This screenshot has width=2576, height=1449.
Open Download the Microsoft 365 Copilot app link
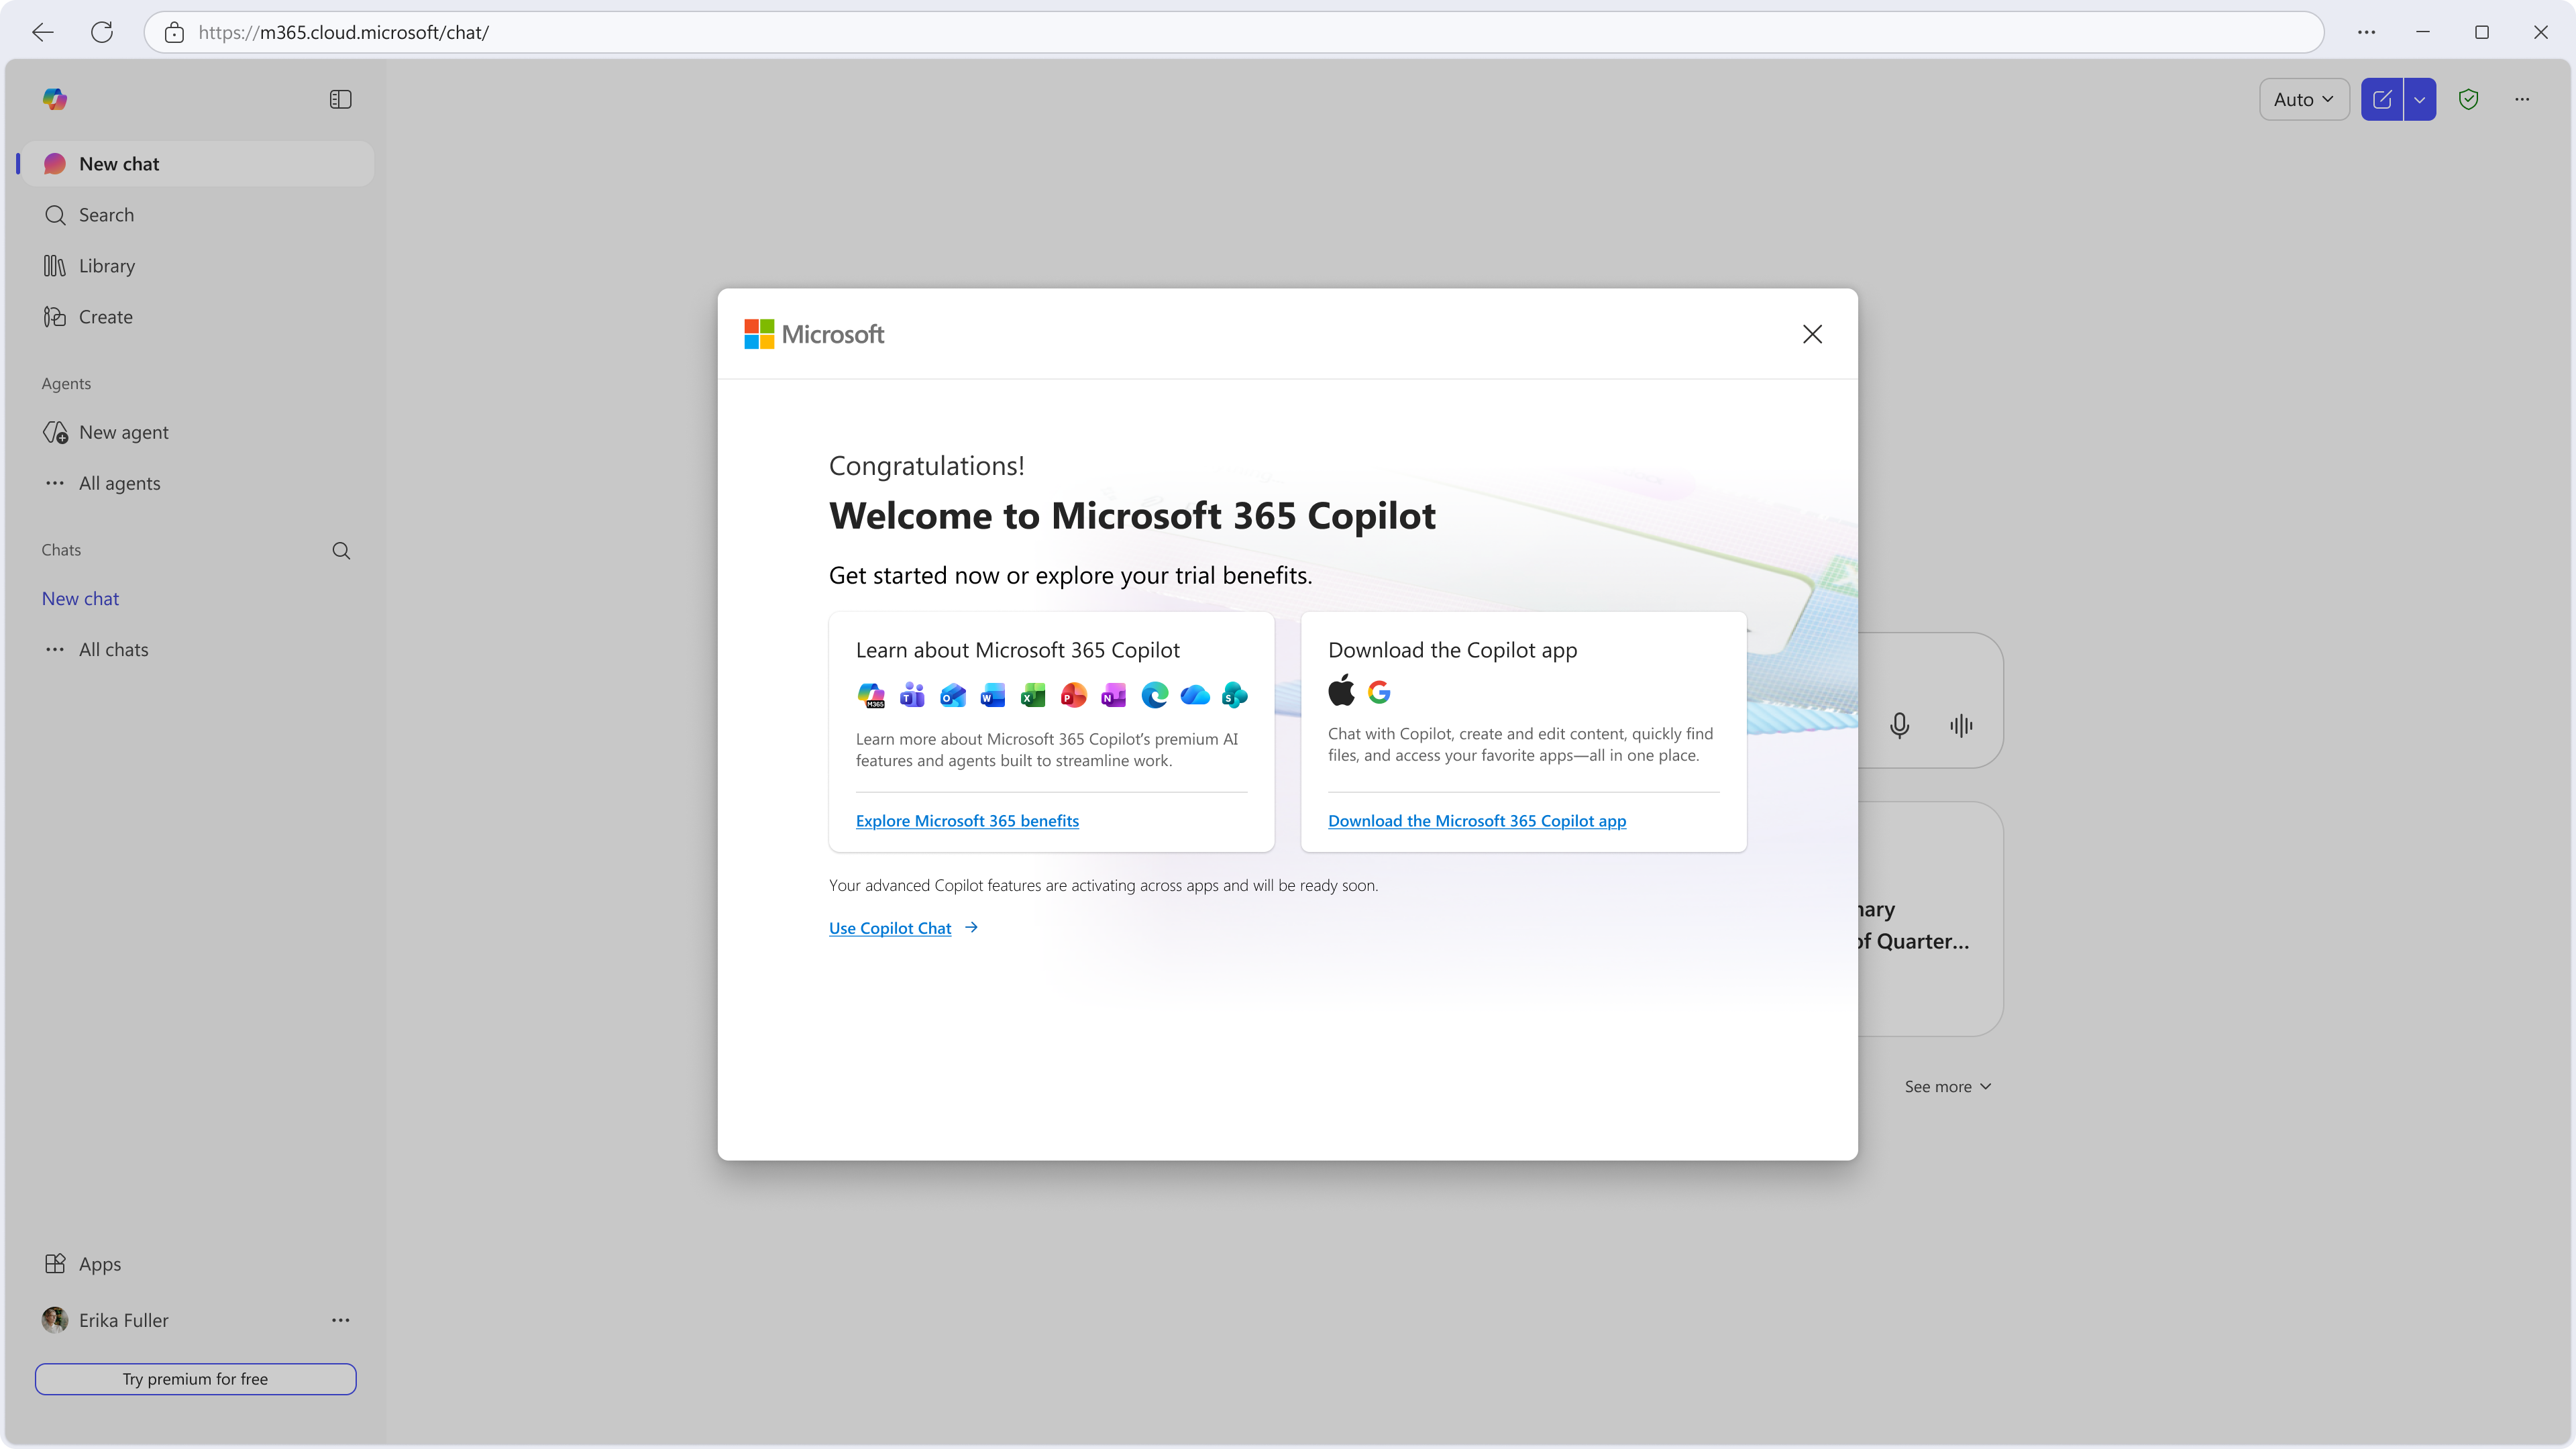(x=1477, y=821)
